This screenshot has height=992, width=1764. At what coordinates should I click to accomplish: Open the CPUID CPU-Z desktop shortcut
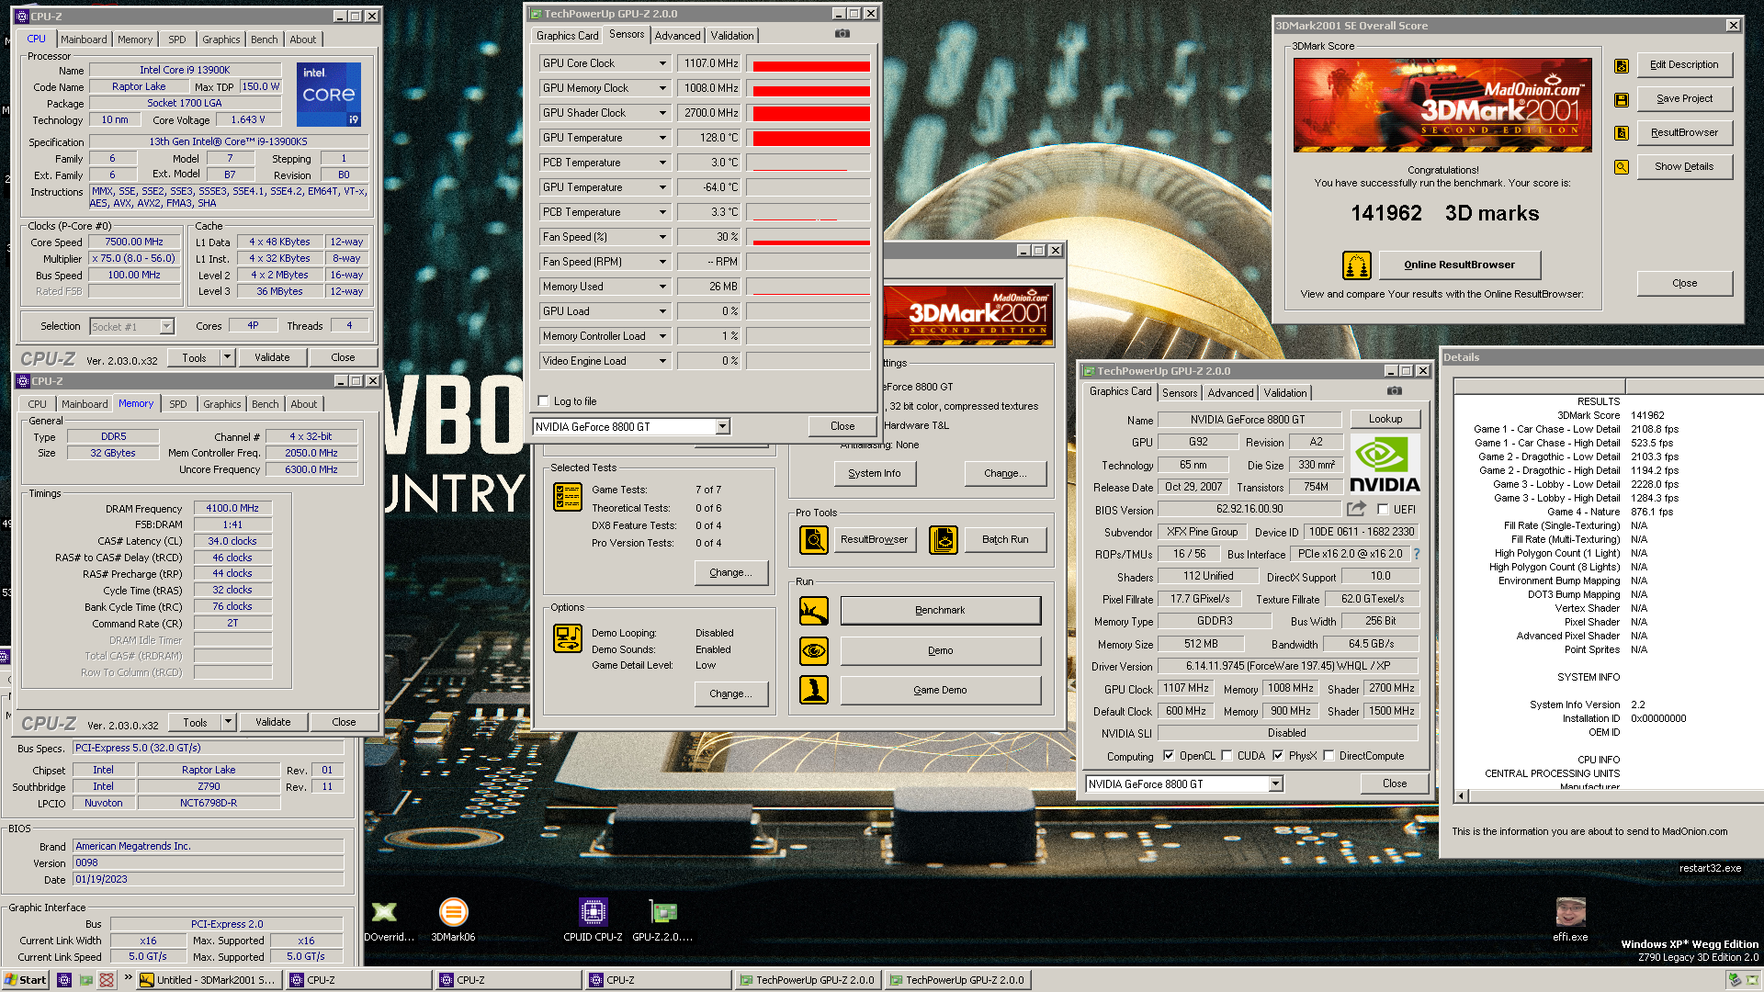[x=593, y=919]
